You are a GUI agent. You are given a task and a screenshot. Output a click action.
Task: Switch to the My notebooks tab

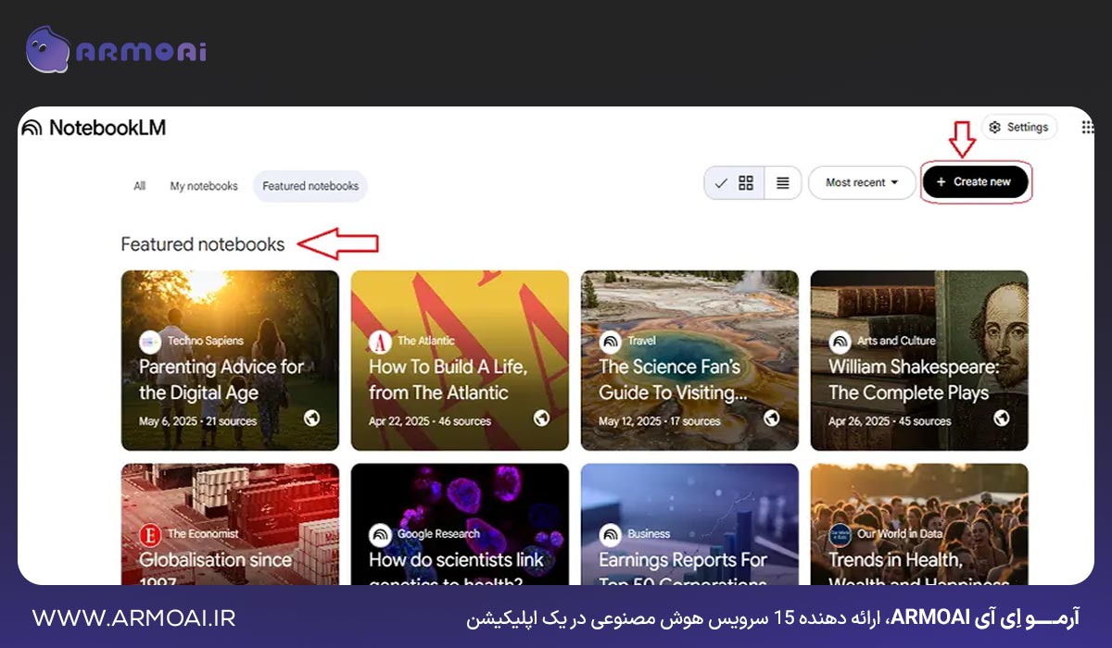(x=203, y=185)
